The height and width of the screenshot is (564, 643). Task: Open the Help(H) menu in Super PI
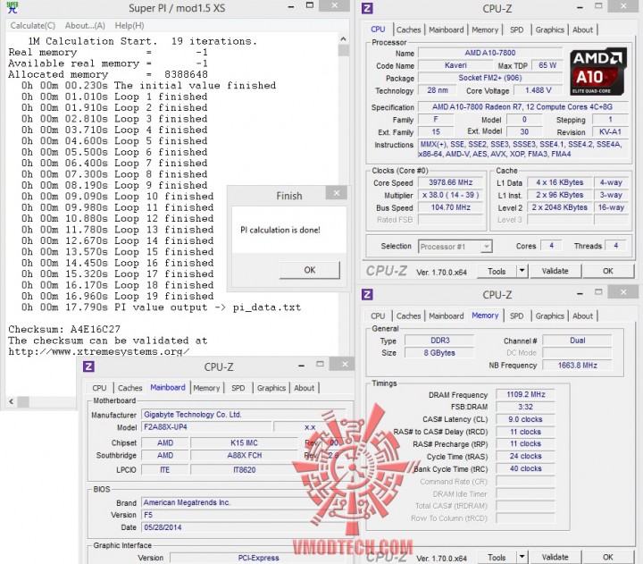(129, 25)
